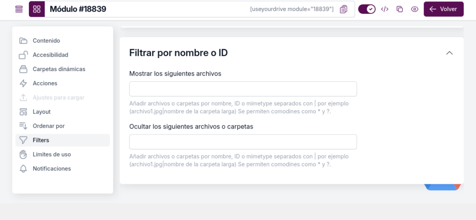Click the Mostrar los siguientes archivos input
Image resolution: width=476 pixels, height=220 pixels.
(243, 89)
